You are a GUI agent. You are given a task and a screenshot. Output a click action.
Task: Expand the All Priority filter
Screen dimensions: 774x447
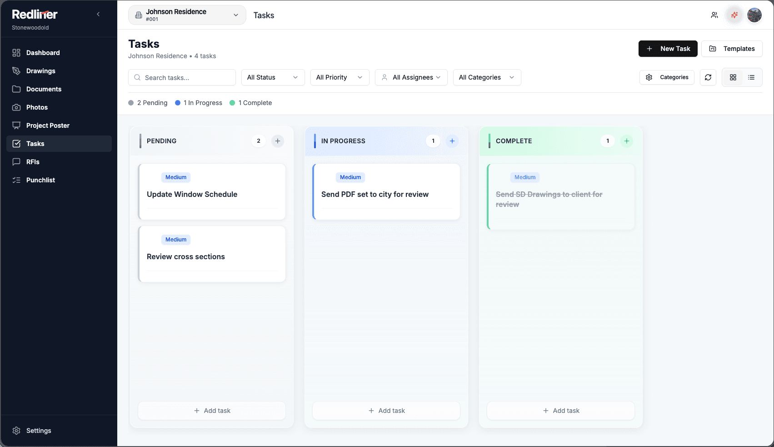tap(340, 77)
